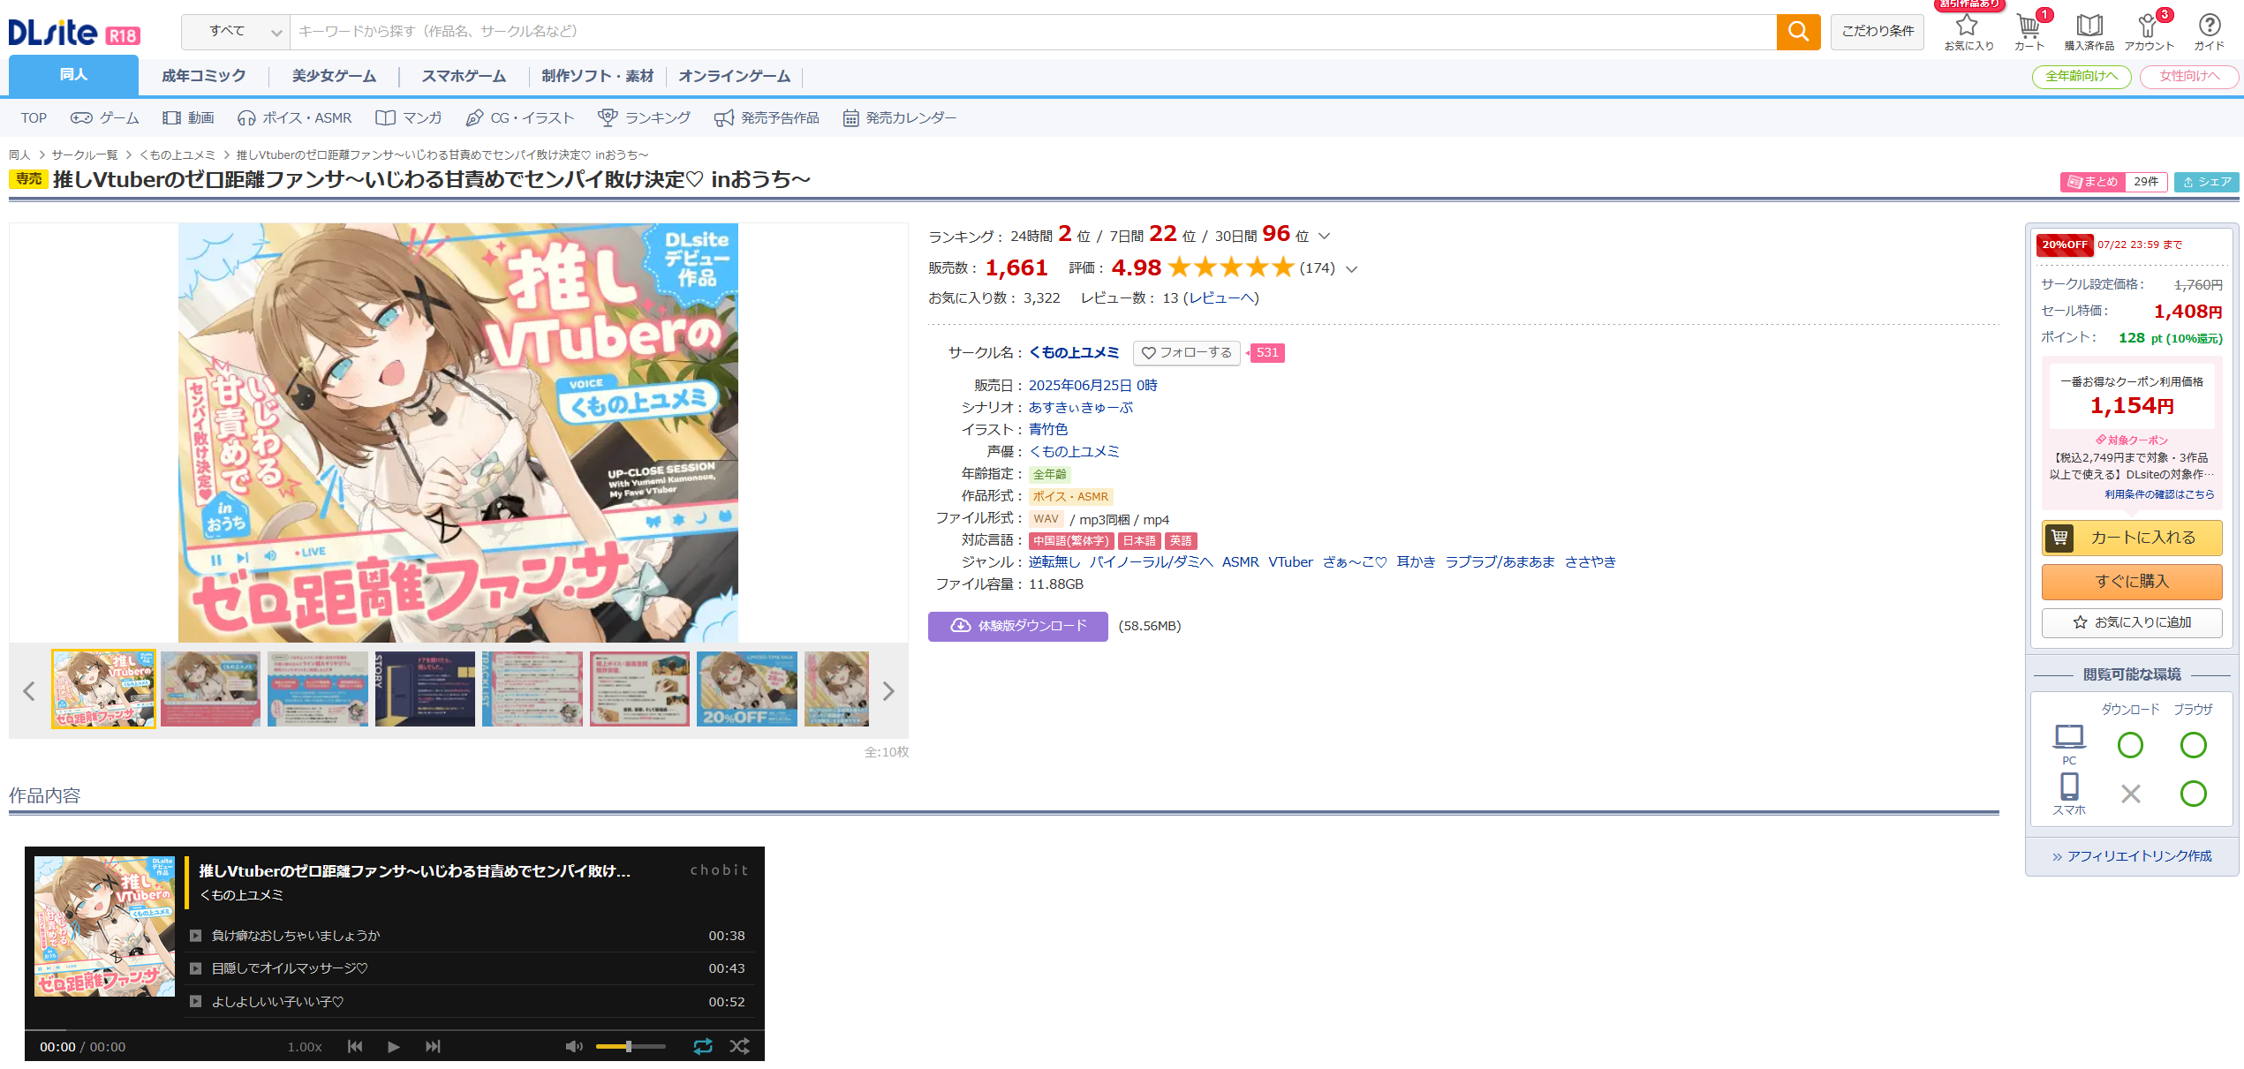Open the 発売予告作品 submenu item
2244x1069 pixels.
[x=767, y=118]
